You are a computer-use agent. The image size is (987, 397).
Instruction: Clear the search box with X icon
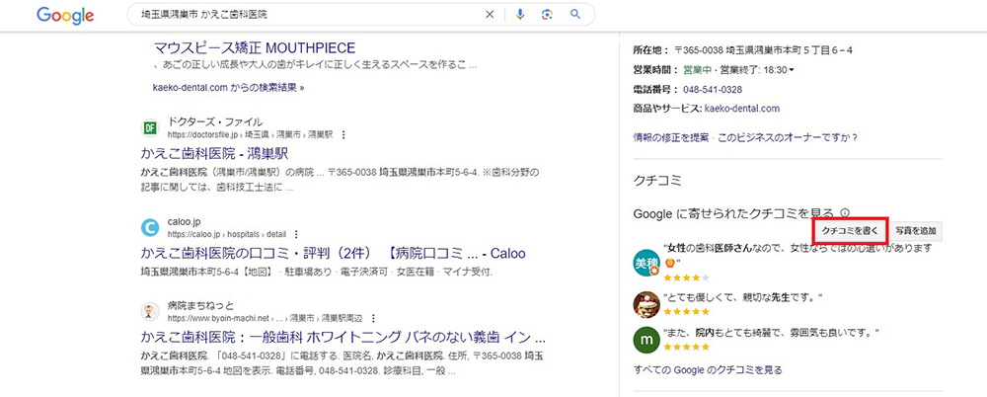[491, 15]
